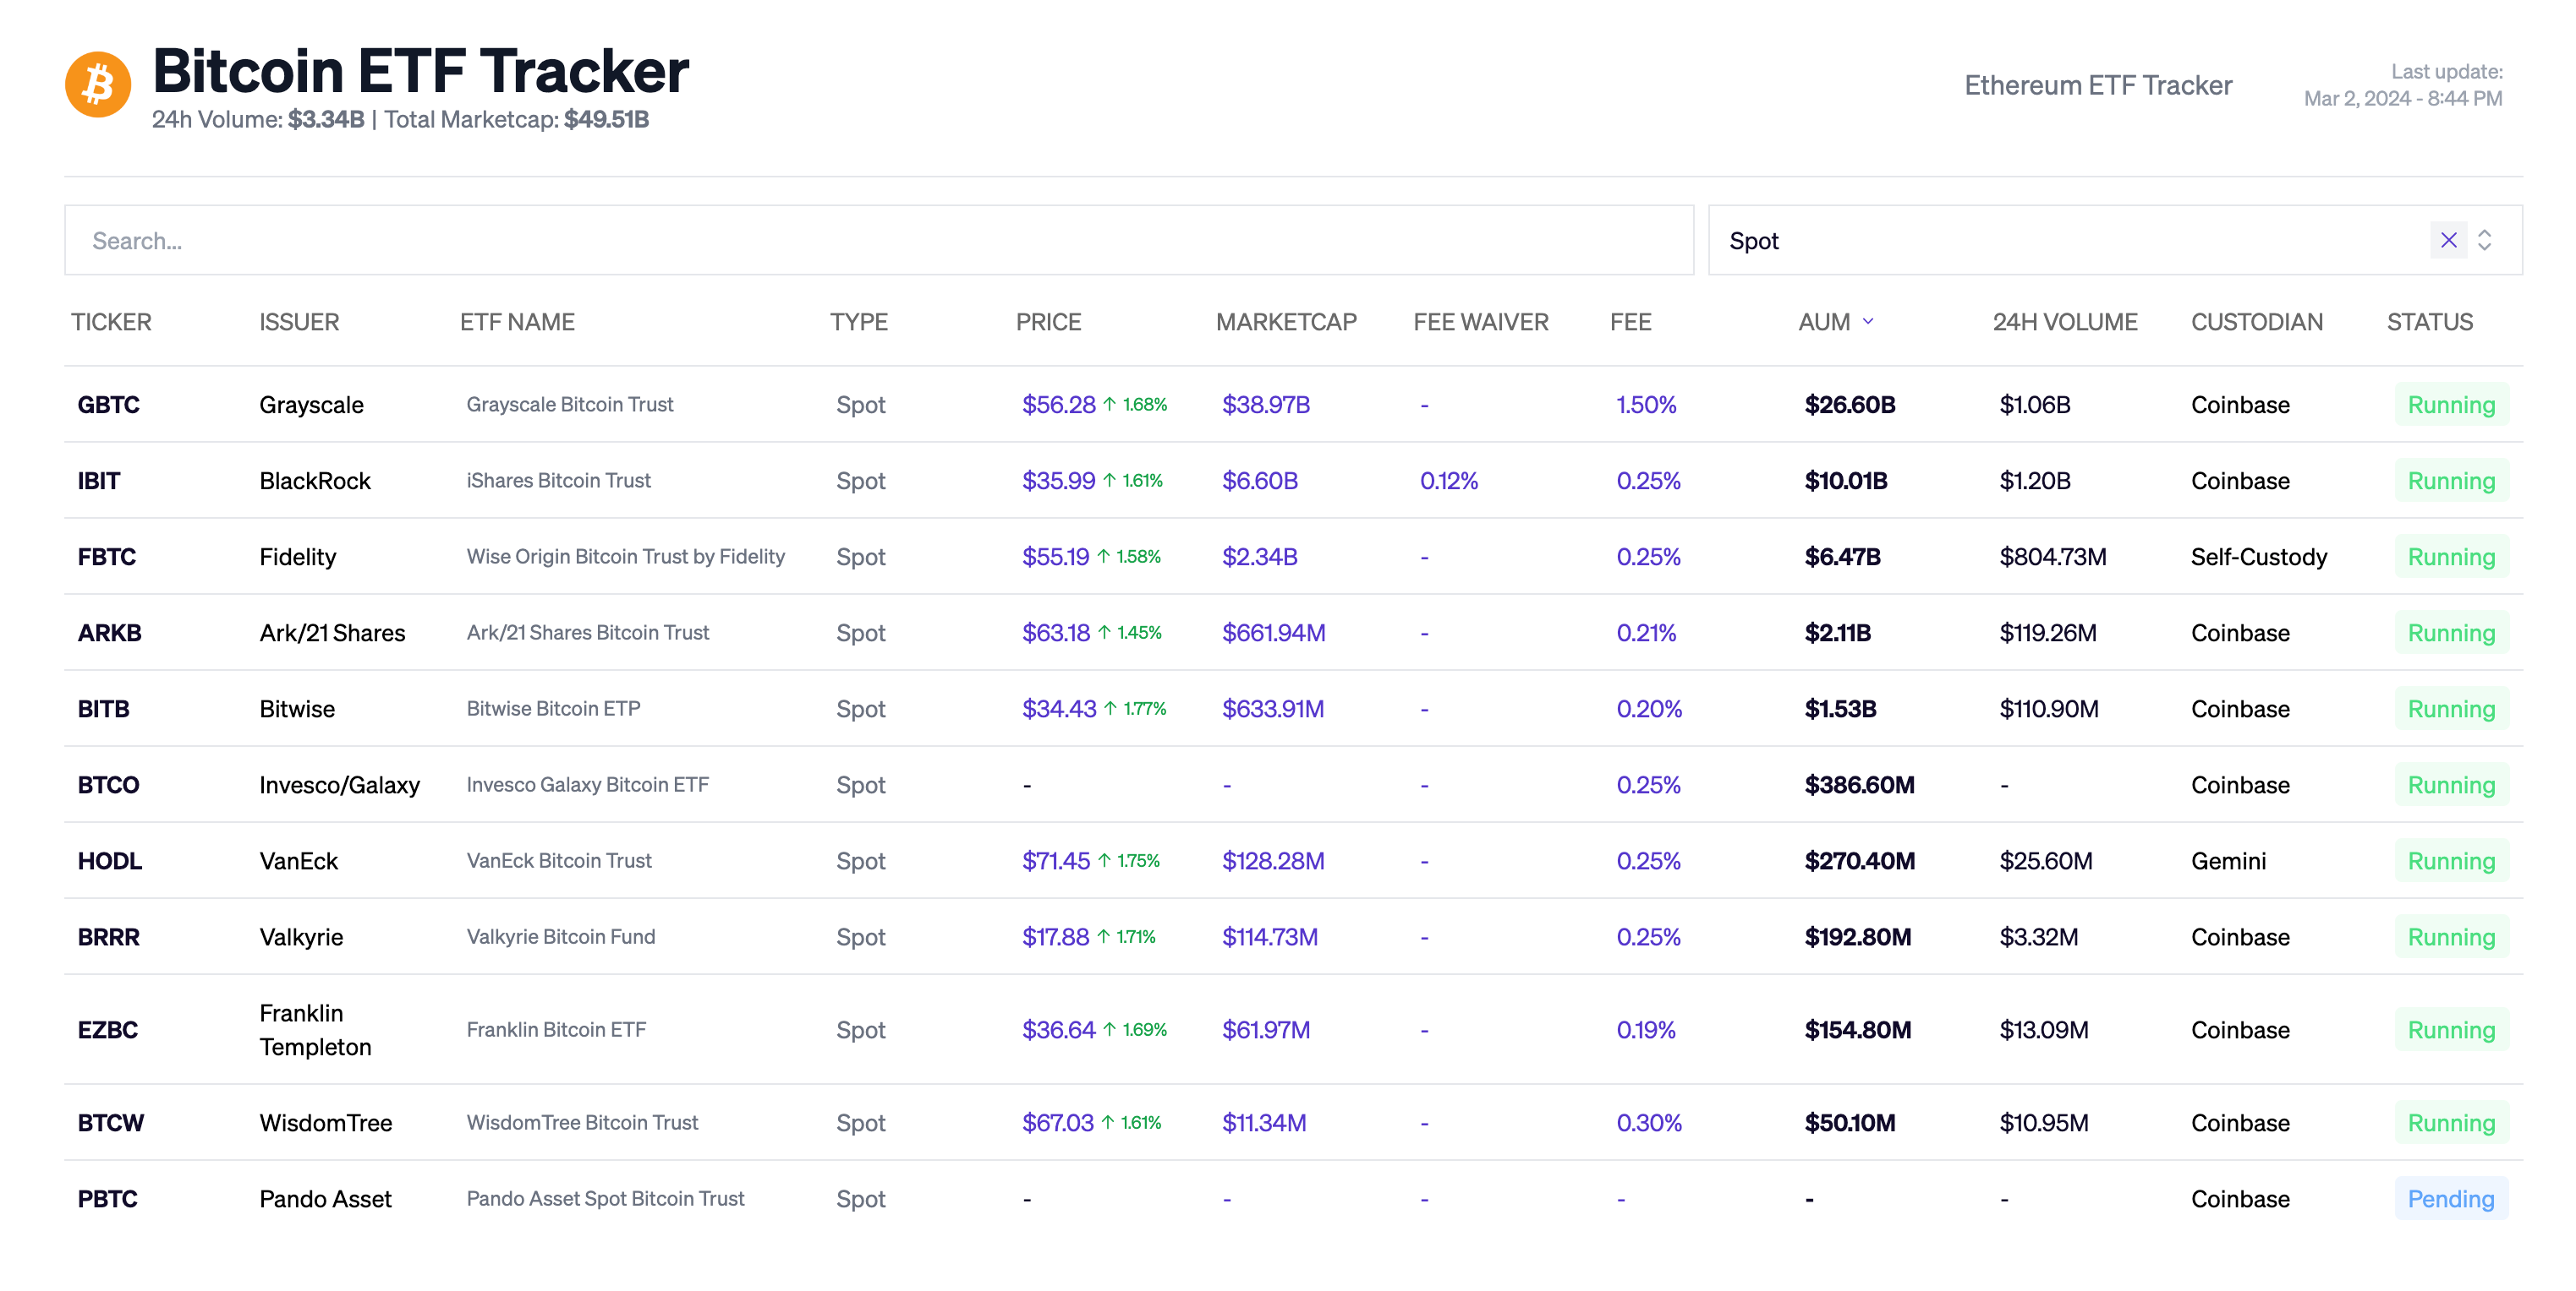Click the Pending status badge for PBTC
The height and width of the screenshot is (1291, 2576).
coord(2451,1198)
